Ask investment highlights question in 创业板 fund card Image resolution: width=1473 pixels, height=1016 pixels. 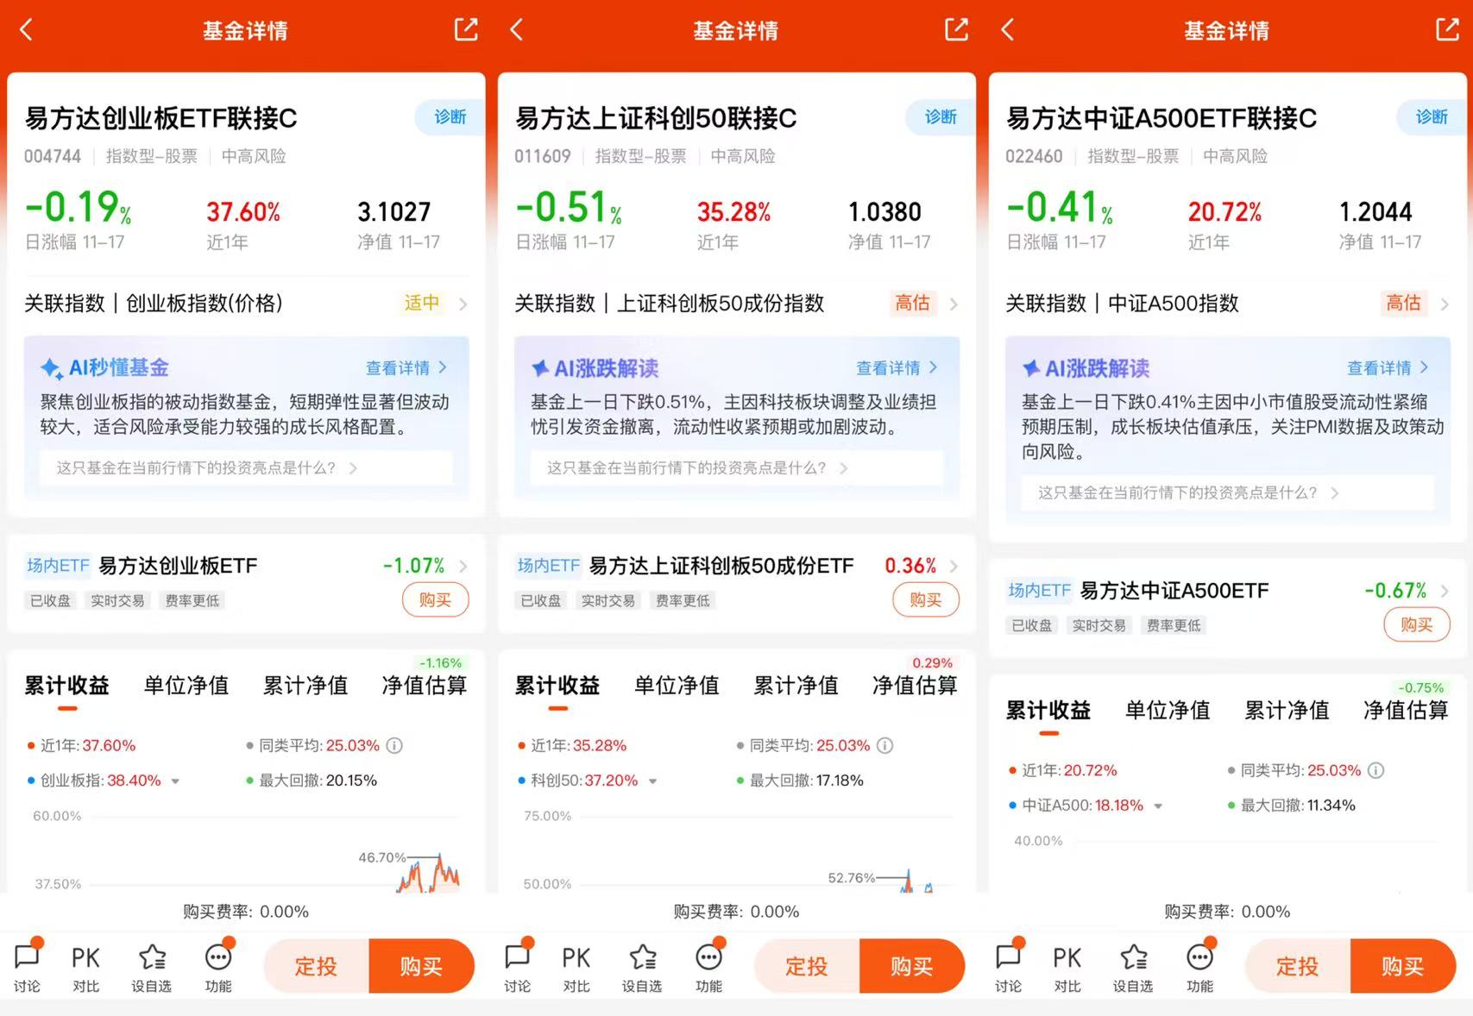coord(247,467)
